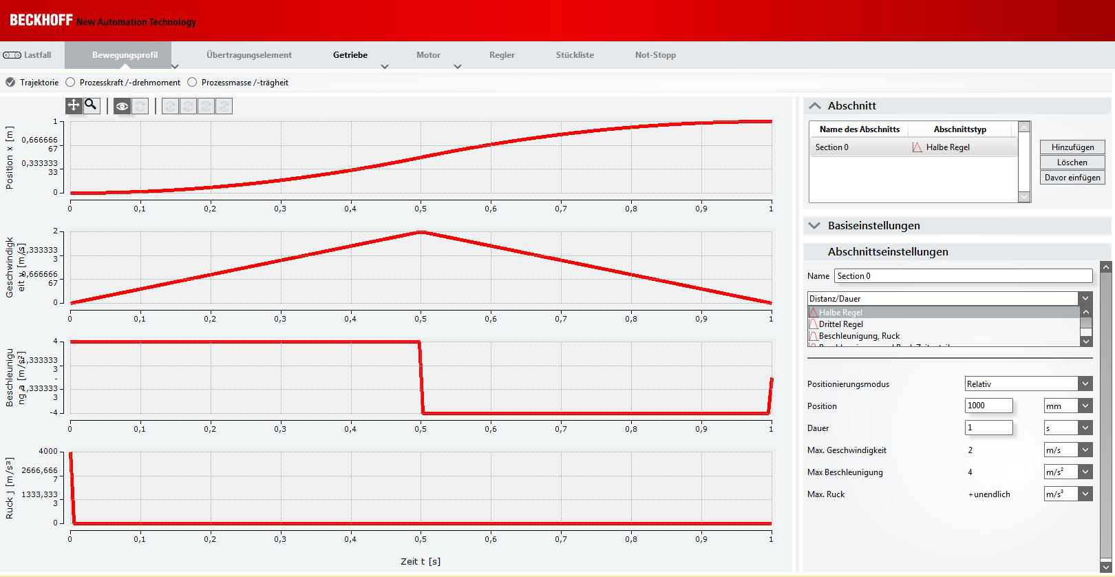Select the Prozessmasse /-trägheit radio option

click(192, 83)
